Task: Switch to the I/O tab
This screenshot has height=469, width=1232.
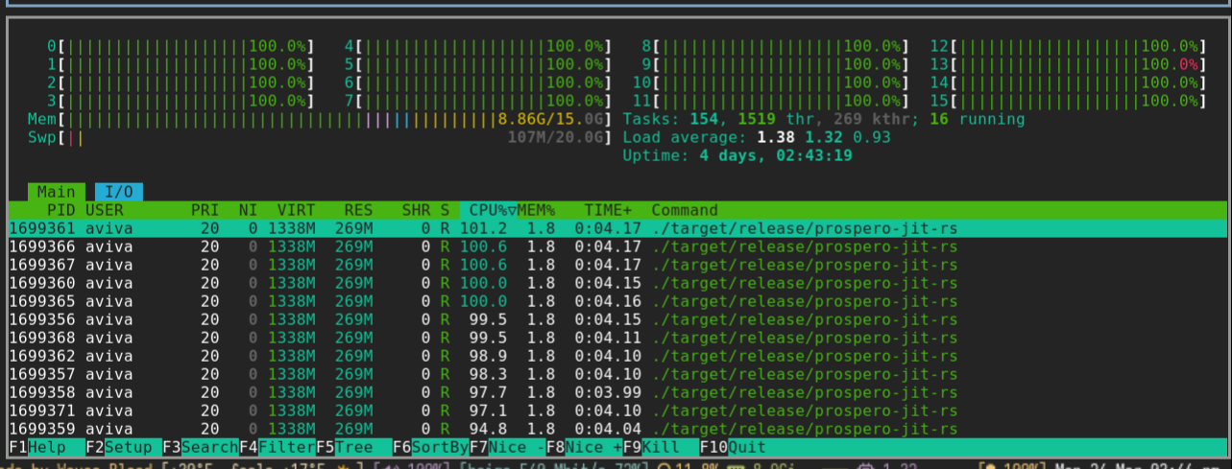Action: (x=118, y=192)
